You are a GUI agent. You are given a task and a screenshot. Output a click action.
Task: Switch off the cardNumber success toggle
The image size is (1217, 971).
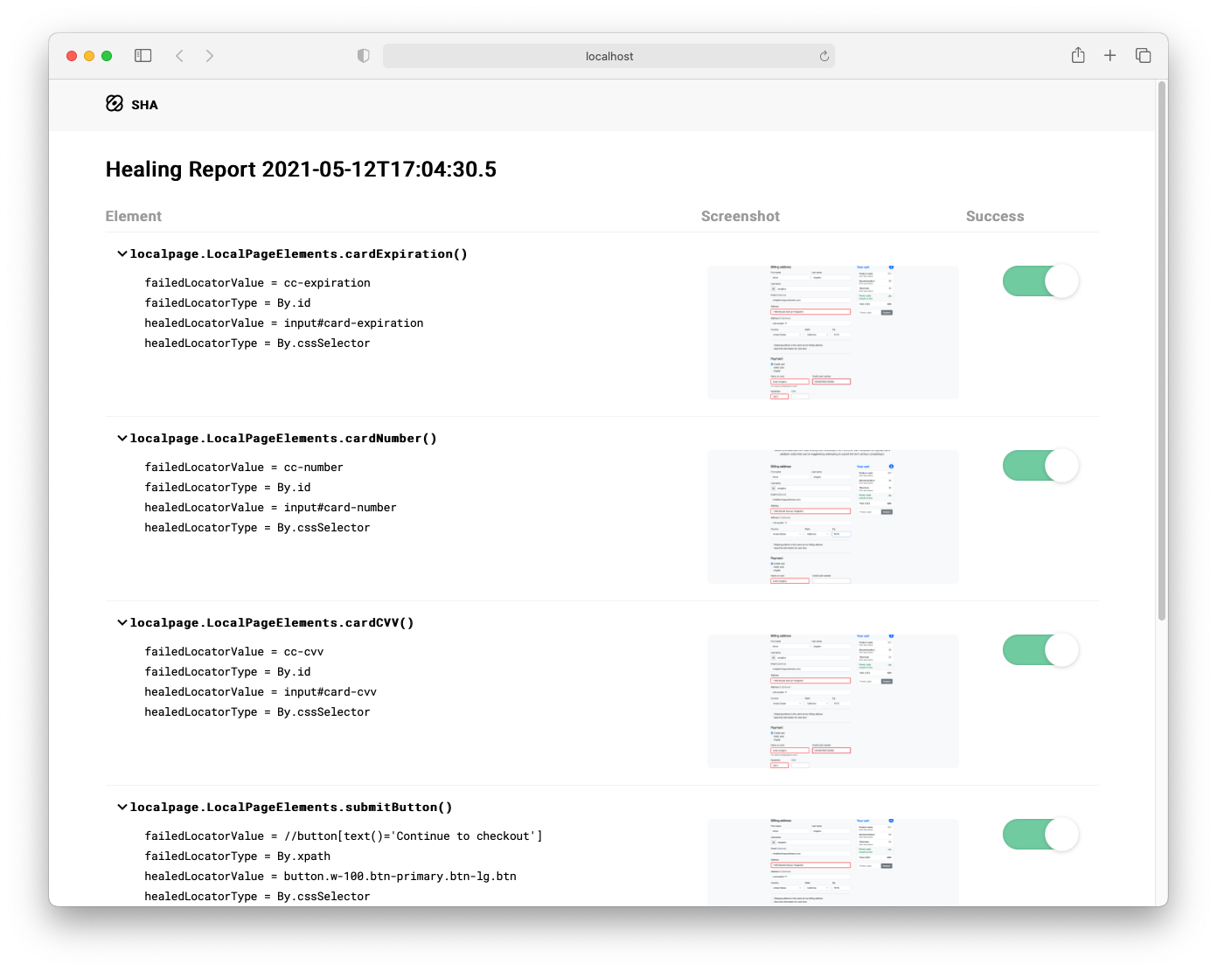(1040, 465)
